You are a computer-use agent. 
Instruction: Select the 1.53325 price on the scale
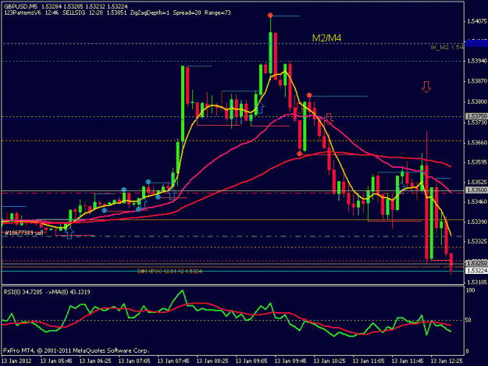click(477, 242)
